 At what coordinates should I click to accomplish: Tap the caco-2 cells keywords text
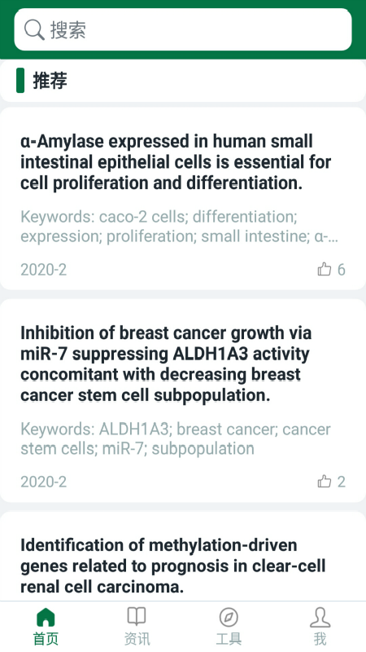[179, 227]
